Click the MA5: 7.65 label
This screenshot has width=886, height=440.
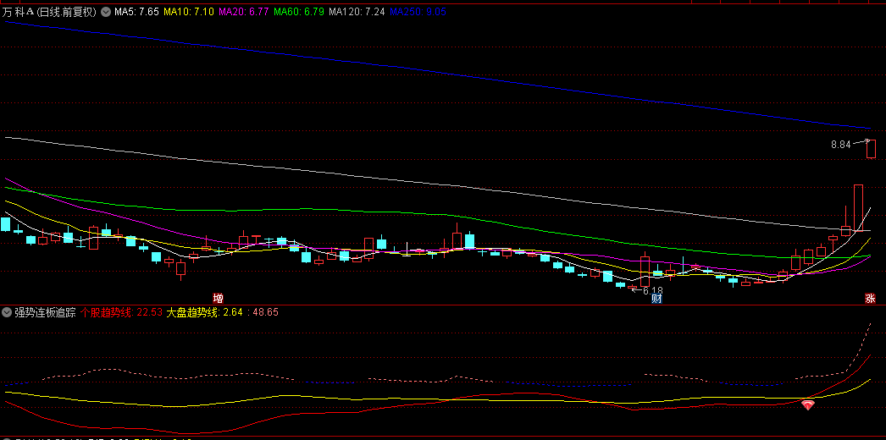pos(136,11)
